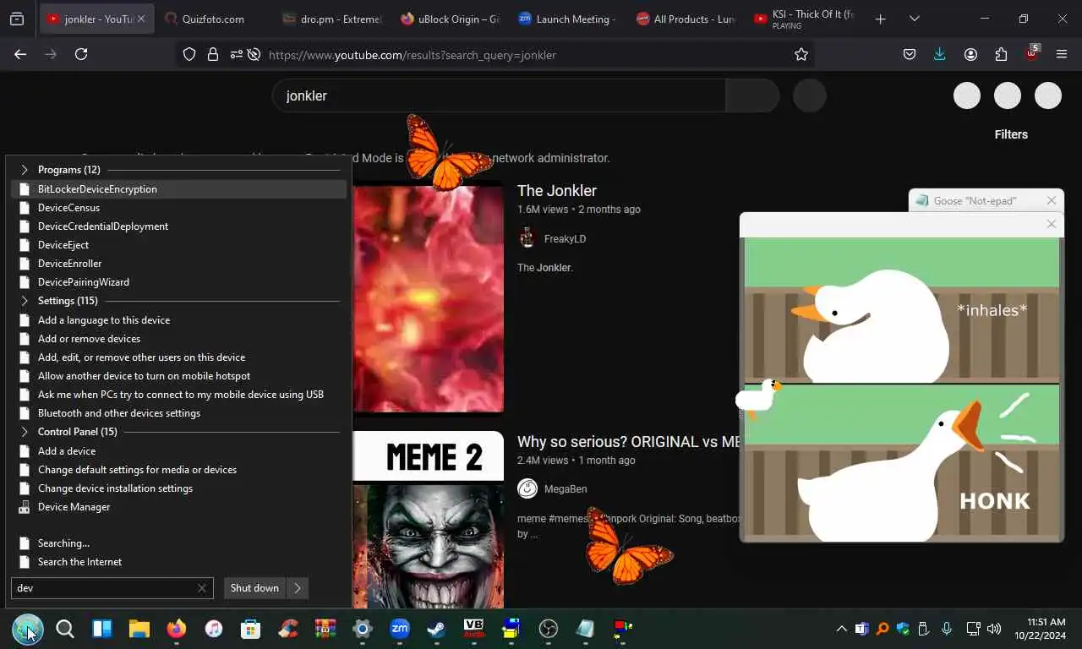The image size is (1082, 649).
Task: Open taskbar Search magnifier
Action: (x=65, y=629)
